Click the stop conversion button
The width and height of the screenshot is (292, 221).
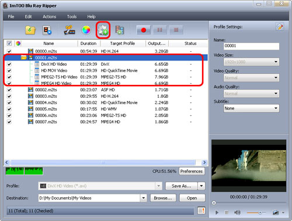(176, 30)
